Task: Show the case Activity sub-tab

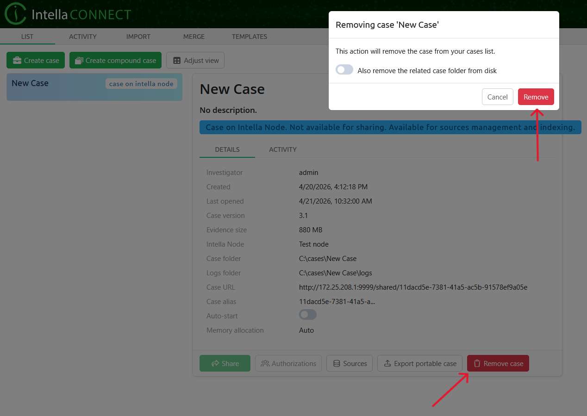Action: point(282,149)
